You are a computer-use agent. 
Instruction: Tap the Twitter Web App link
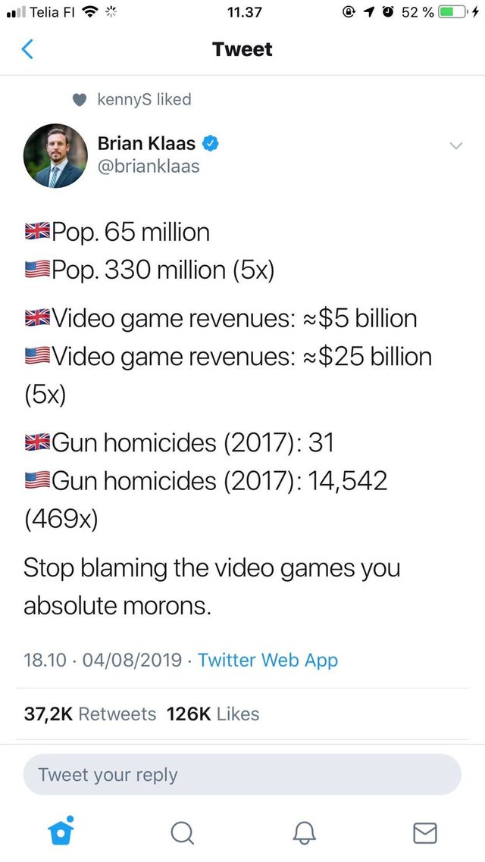tap(268, 660)
